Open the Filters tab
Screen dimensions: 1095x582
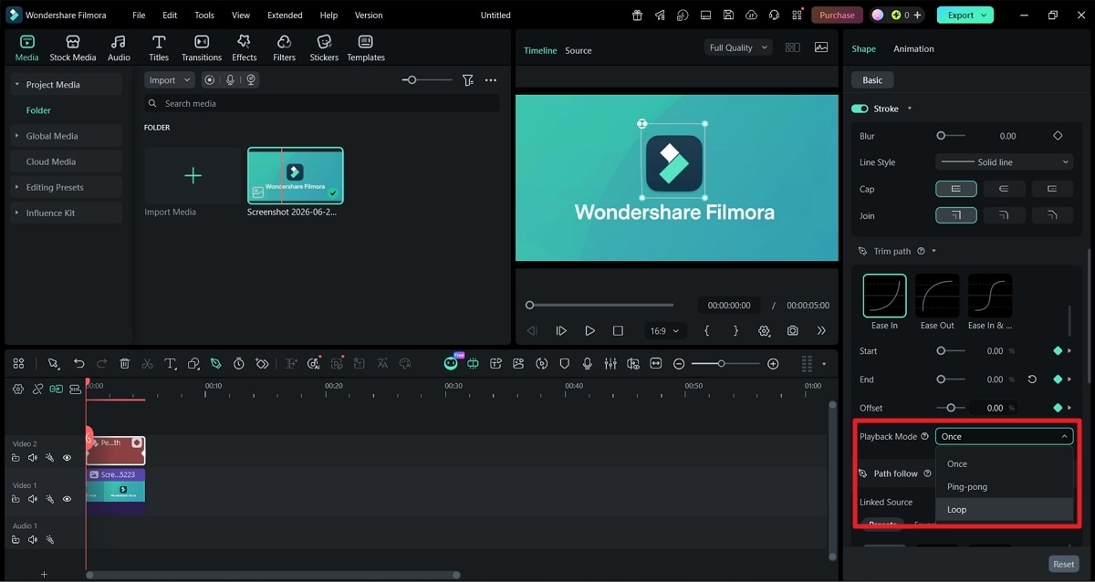(x=284, y=48)
